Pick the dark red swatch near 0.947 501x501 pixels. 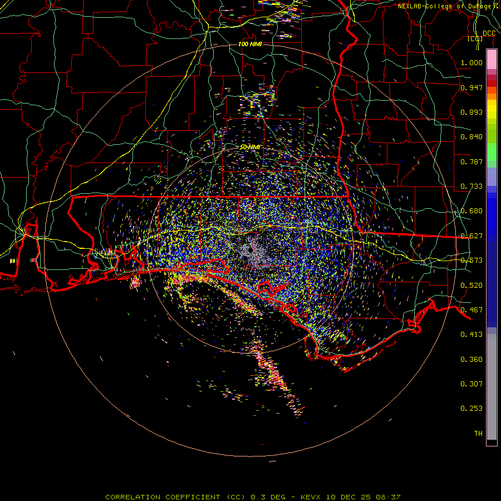point(492,83)
